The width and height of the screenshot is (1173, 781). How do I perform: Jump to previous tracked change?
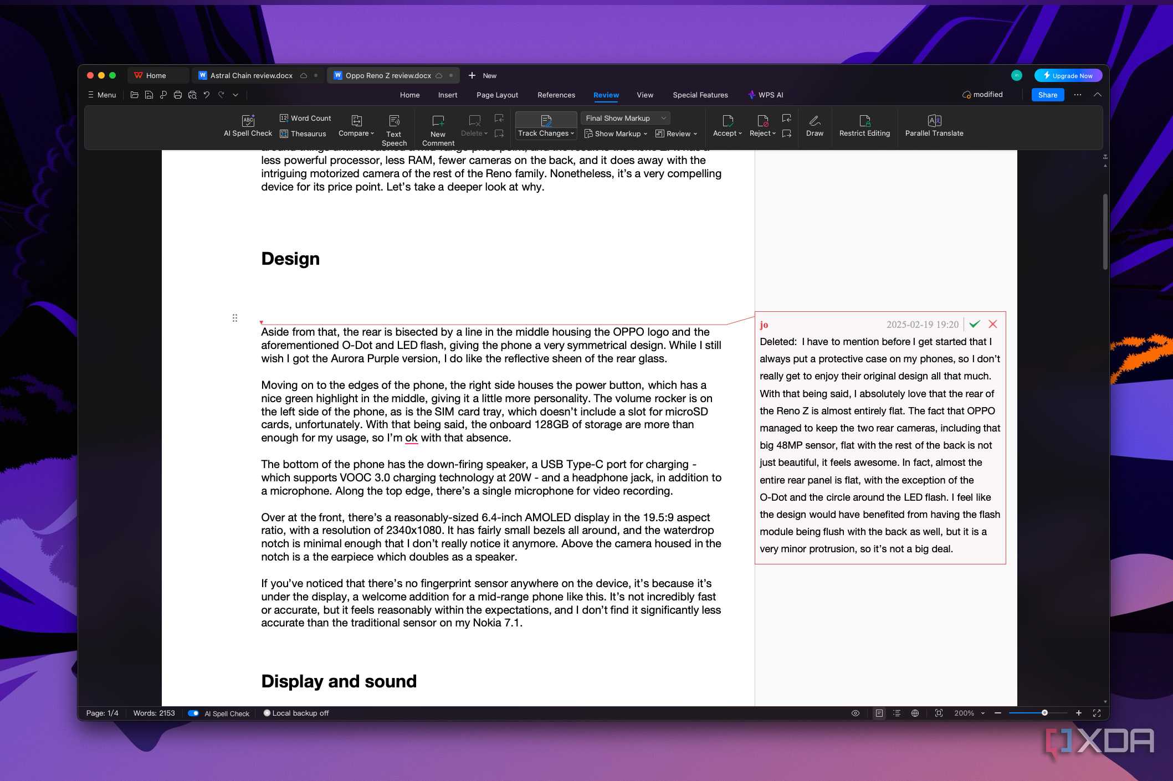[786, 119]
